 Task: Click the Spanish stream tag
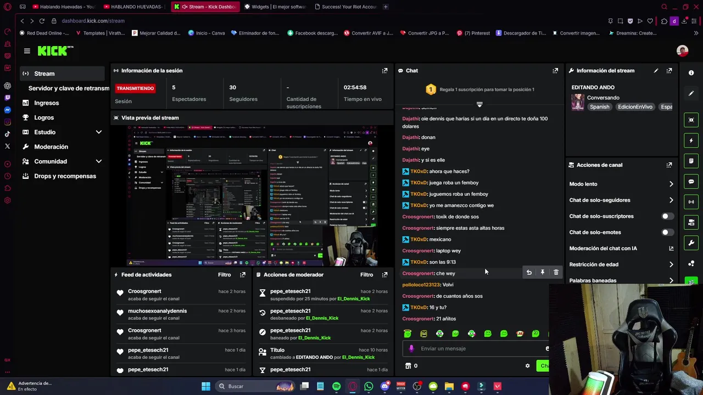click(x=599, y=107)
